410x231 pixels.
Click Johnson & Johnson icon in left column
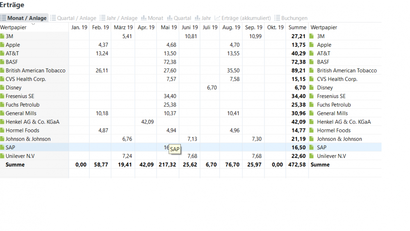(2, 139)
